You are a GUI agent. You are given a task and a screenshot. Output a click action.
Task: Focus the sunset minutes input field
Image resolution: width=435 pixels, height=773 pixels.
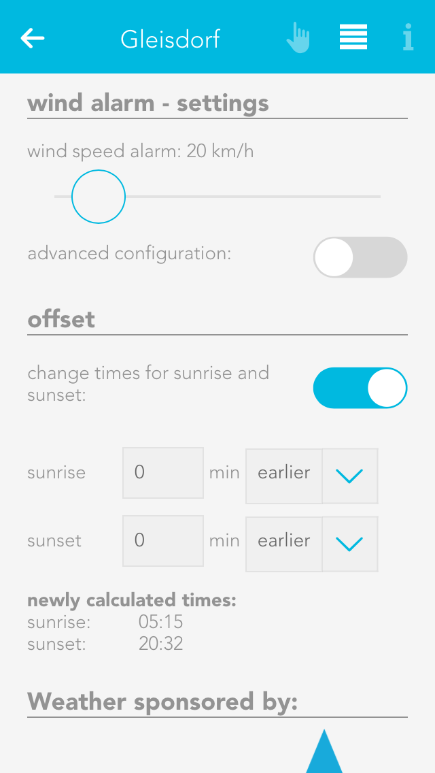[x=163, y=541]
